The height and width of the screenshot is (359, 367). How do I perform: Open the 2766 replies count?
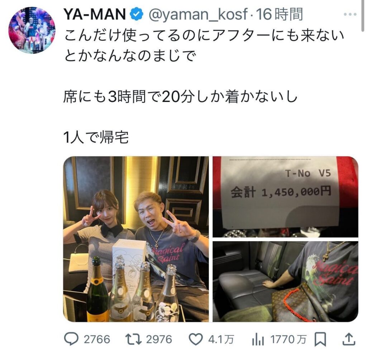97,340
